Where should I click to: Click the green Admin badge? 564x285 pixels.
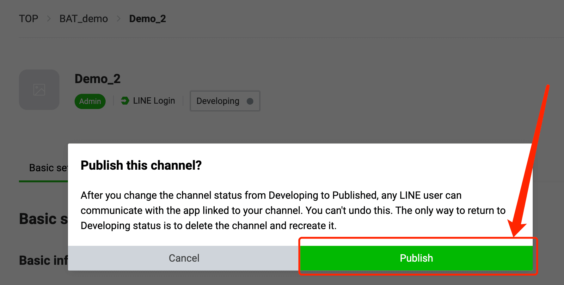click(90, 101)
